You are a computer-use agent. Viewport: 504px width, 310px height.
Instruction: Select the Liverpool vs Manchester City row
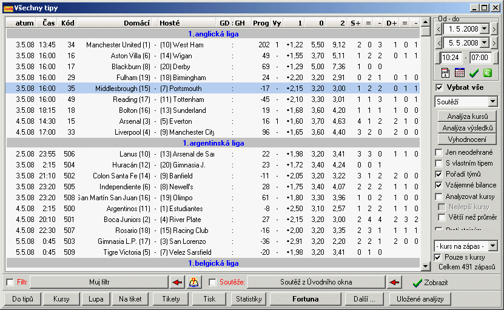tap(213, 132)
